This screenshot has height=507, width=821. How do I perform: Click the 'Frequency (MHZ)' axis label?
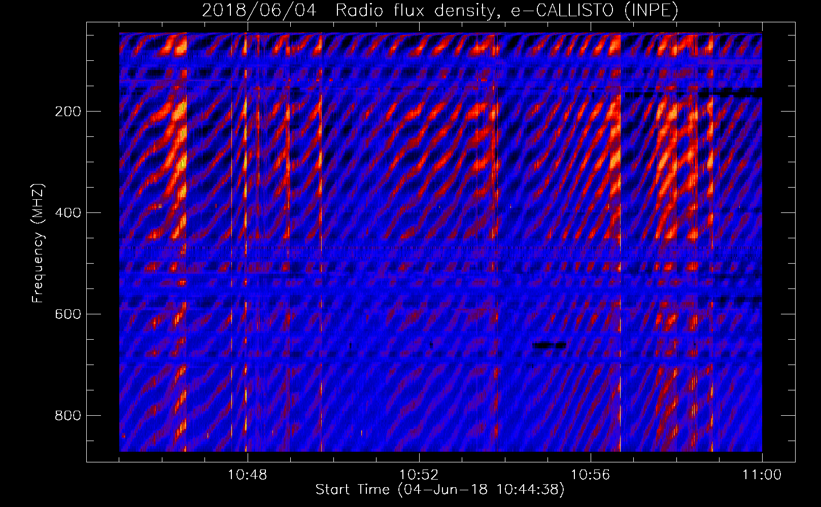tap(38, 243)
